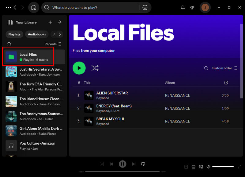Skip to previous track
245x177 pixels.
click(111, 164)
